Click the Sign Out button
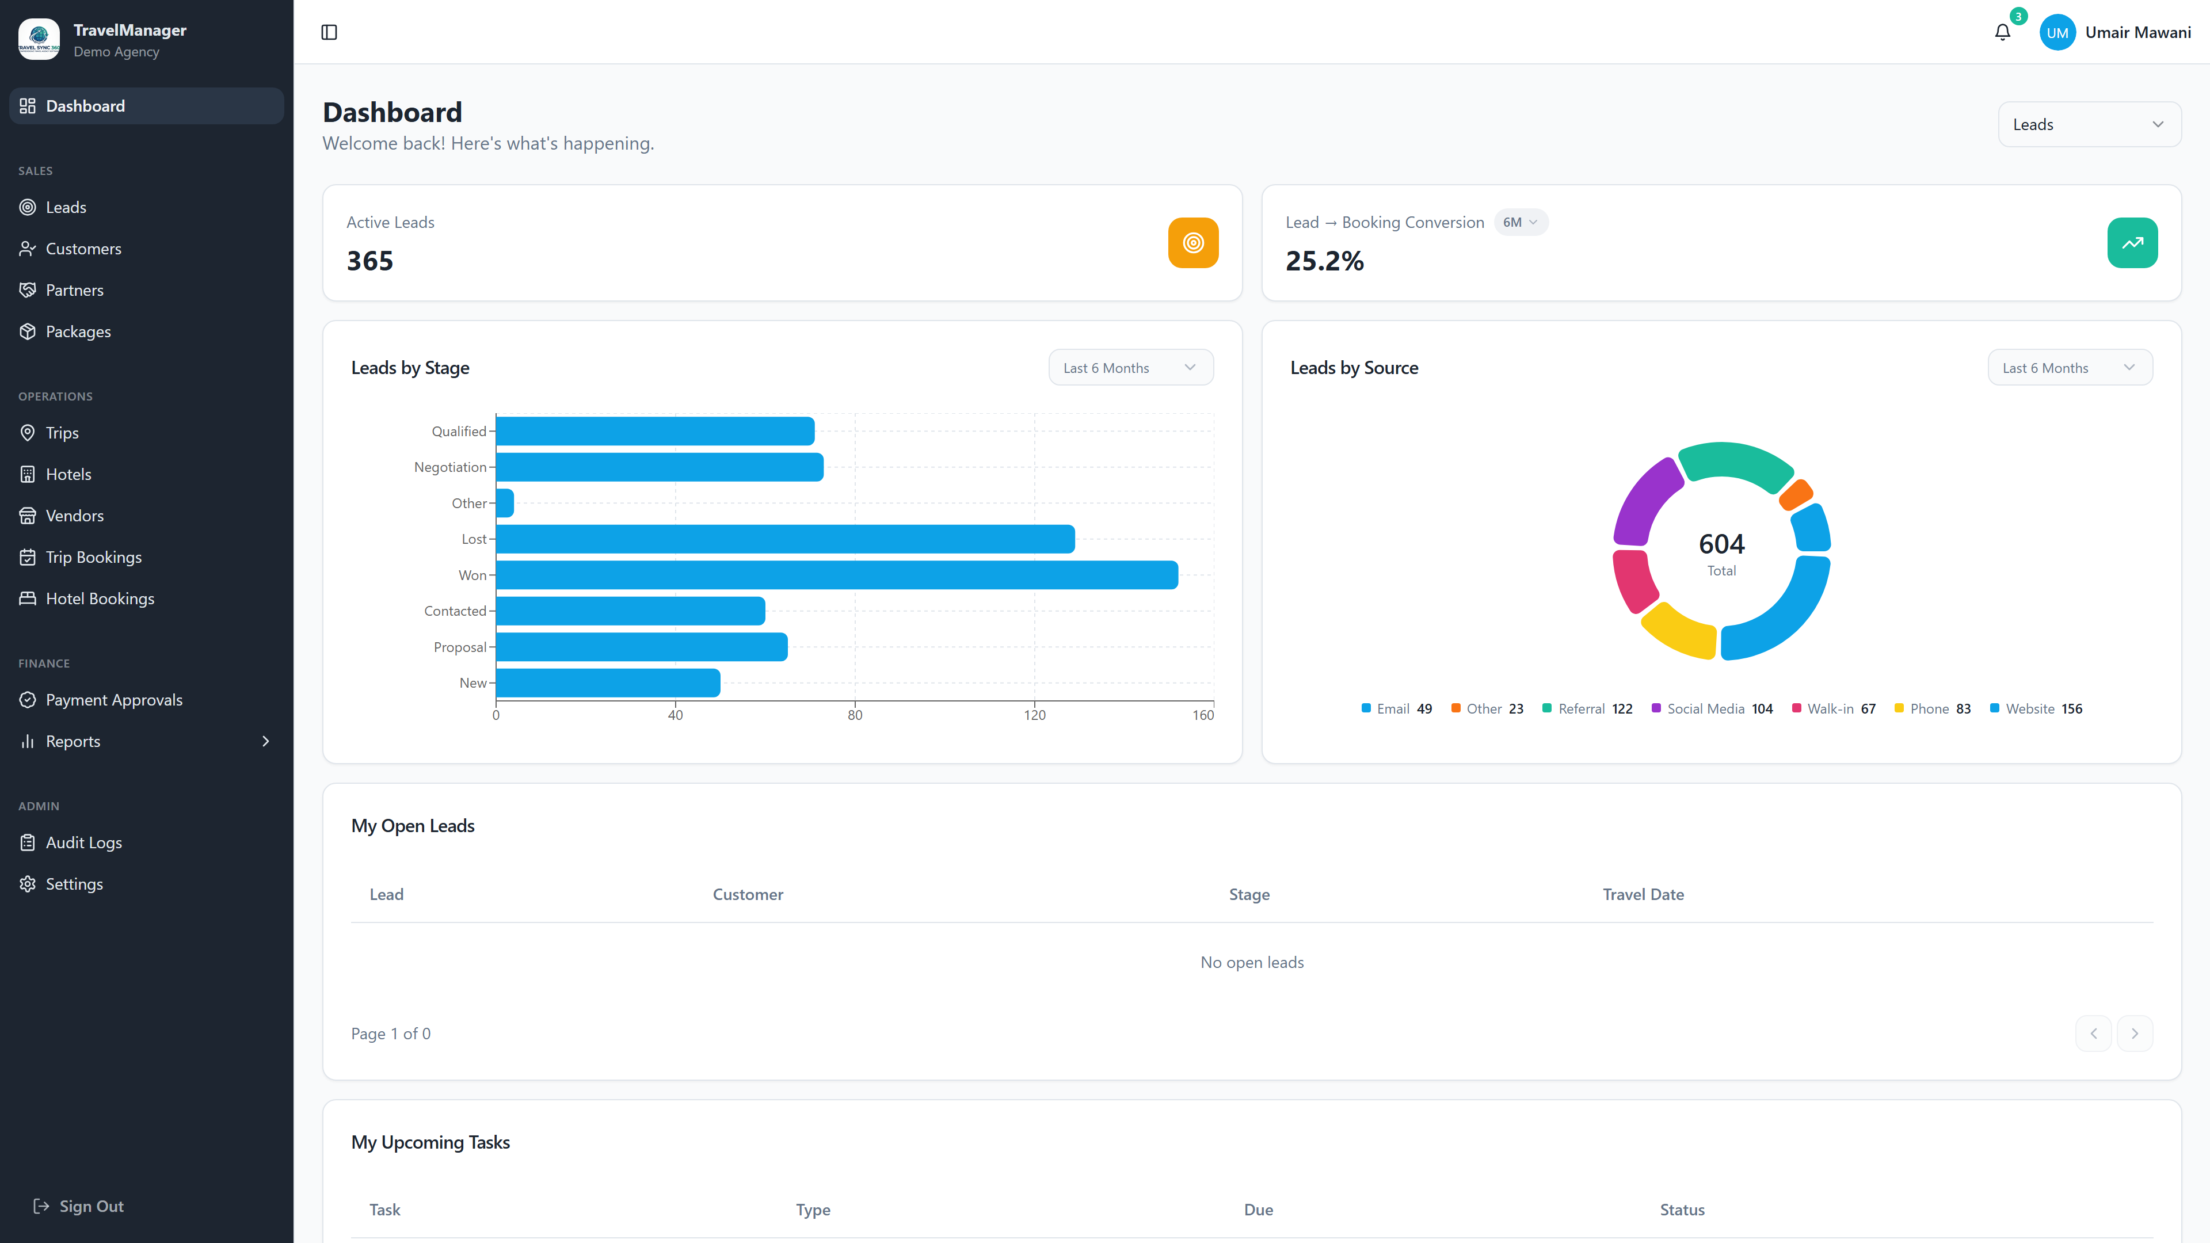Image resolution: width=2210 pixels, height=1243 pixels. coord(78,1207)
